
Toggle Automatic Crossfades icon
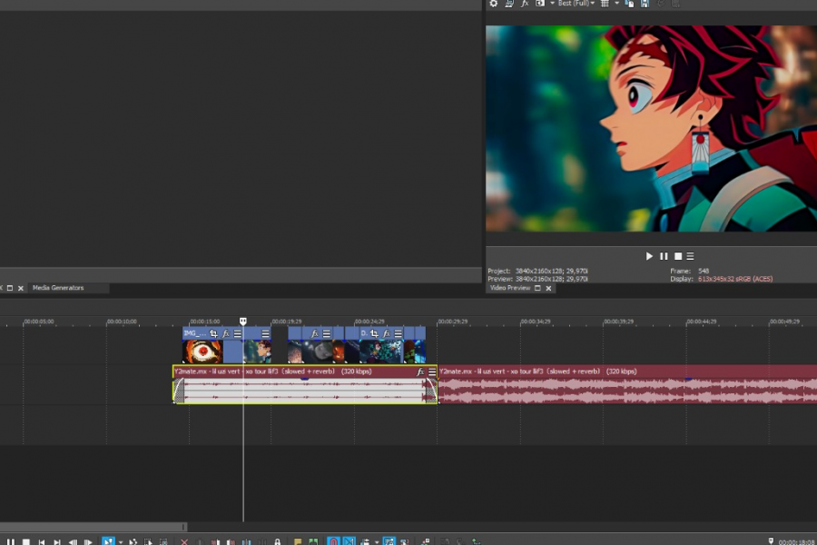click(x=349, y=541)
